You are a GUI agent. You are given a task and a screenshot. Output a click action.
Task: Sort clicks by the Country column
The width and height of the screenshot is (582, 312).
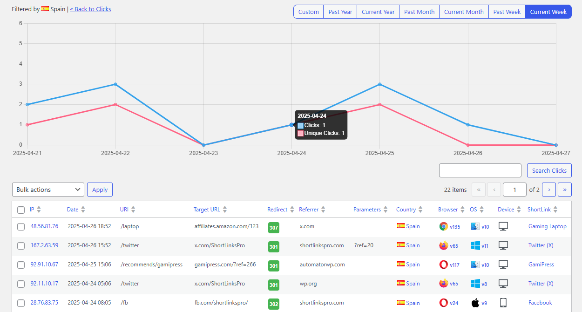pos(406,209)
